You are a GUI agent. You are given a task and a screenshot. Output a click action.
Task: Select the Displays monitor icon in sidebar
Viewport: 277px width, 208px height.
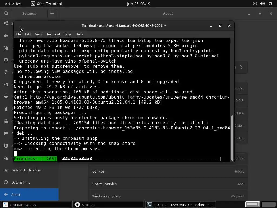(6, 60)
